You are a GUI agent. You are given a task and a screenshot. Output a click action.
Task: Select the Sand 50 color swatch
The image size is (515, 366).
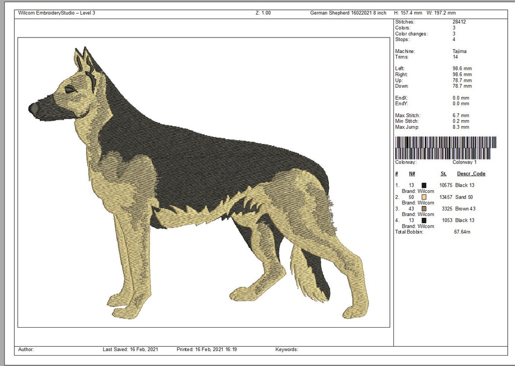(424, 197)
